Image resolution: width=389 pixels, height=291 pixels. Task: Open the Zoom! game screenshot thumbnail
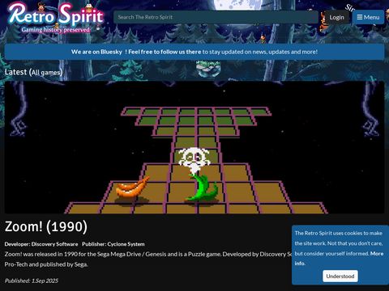[x=194, y=147]
